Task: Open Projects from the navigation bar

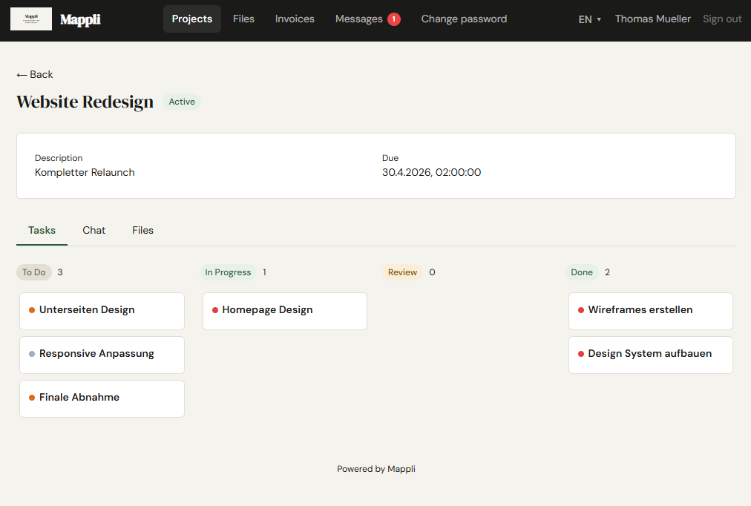Action: 191,19
